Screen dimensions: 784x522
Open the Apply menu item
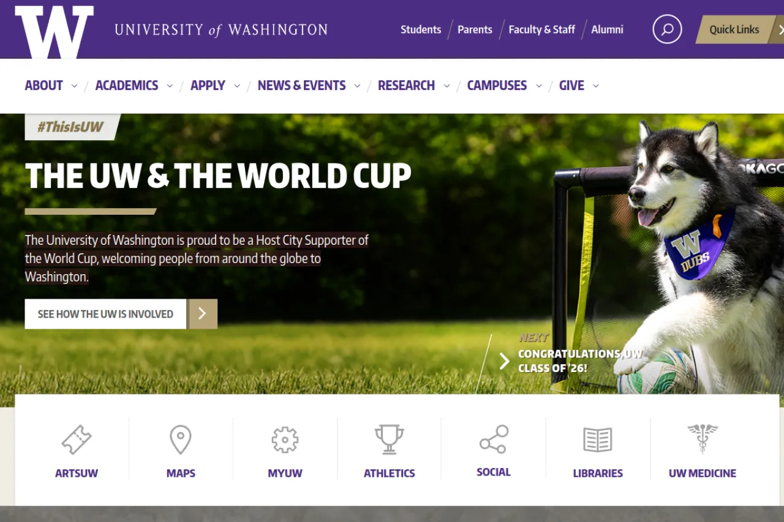[x=208, y=86]
